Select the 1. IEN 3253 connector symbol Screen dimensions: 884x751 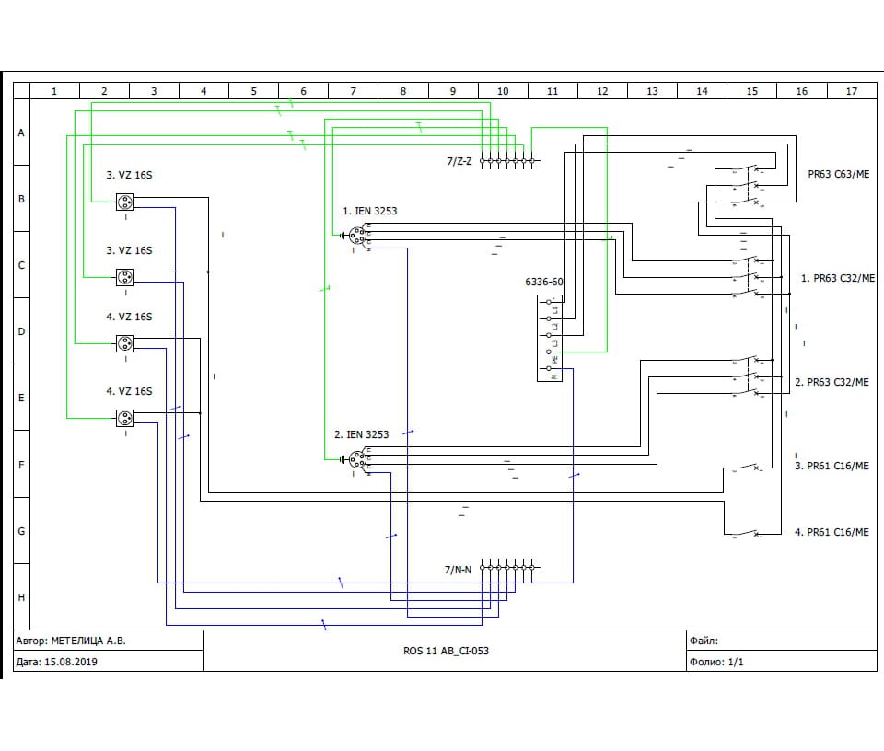pos(358,236)
